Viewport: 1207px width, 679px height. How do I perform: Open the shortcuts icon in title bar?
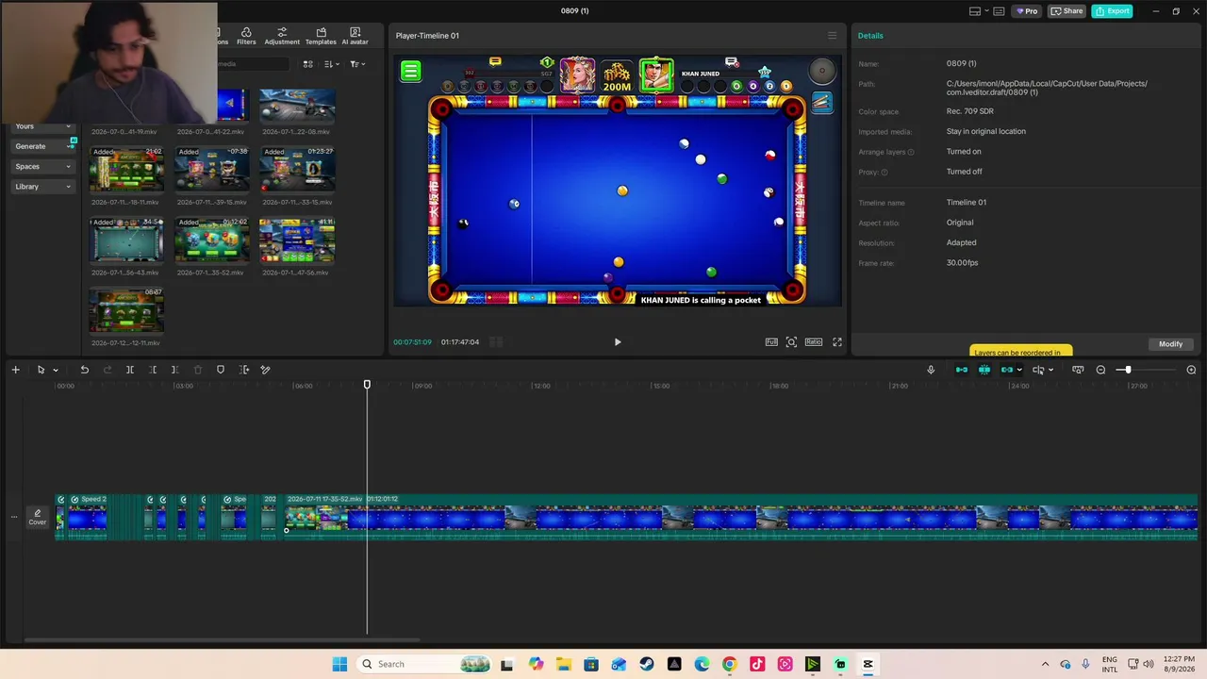click(x=1000, y=11)
